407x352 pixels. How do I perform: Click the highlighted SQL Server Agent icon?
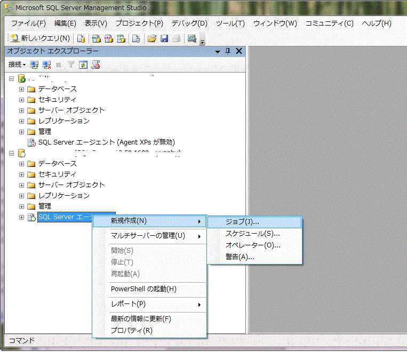click(31, 217)
